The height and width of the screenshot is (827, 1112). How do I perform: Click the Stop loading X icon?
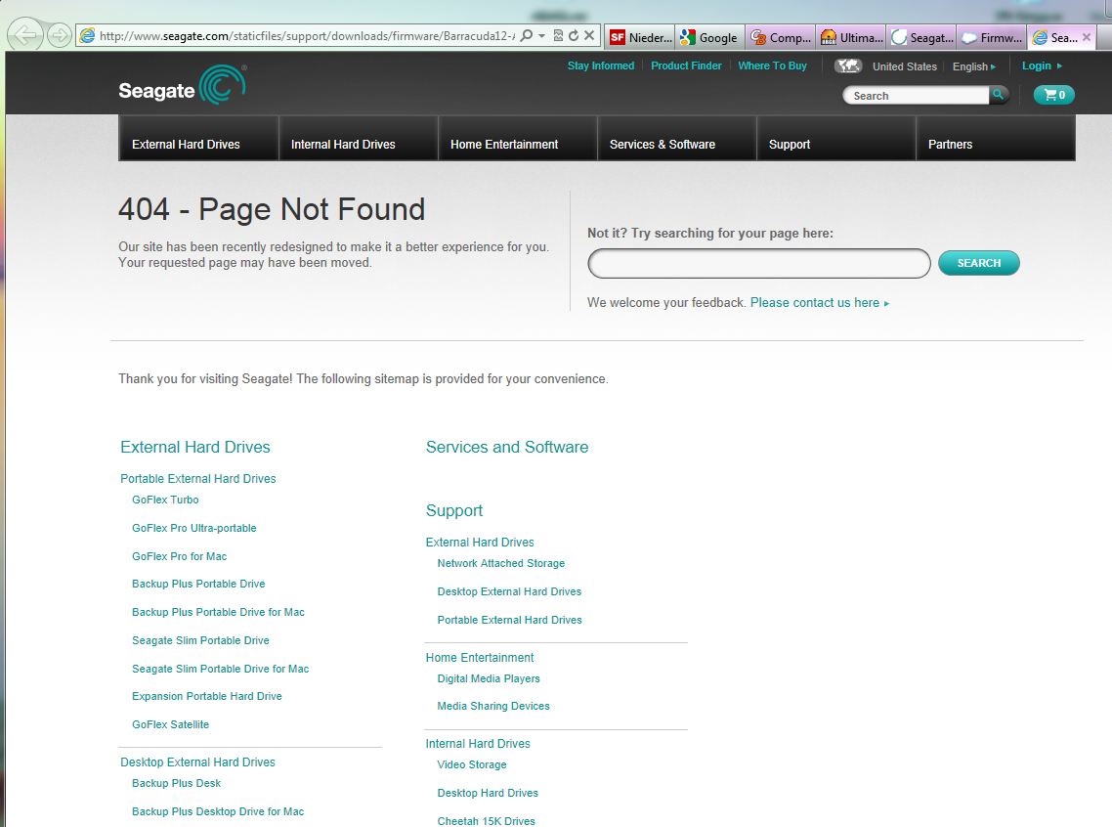pyautogui.click(x=588, y=35)
